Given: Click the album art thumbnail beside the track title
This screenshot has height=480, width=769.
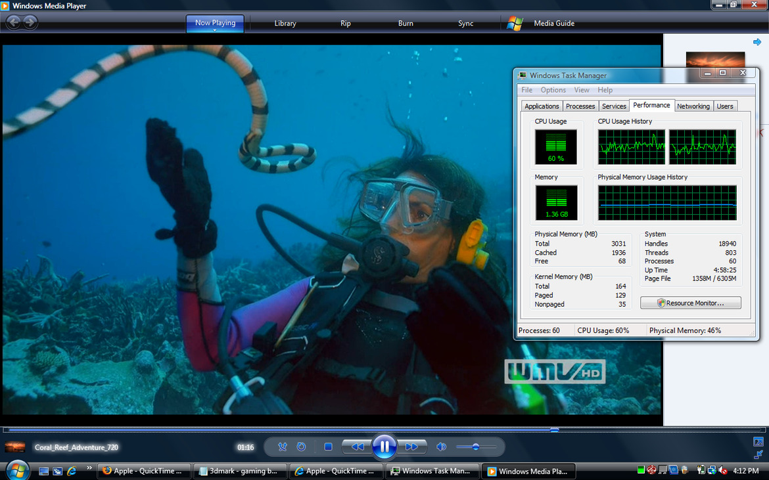Looking at the screenshot, I should coord(14,447).
